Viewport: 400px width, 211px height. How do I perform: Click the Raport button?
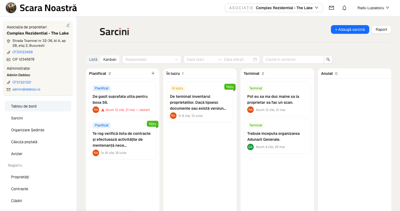pos(381,29)
